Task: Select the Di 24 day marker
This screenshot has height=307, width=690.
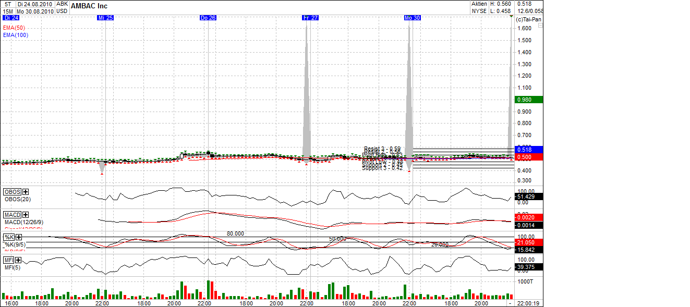Action: point(10,18)
